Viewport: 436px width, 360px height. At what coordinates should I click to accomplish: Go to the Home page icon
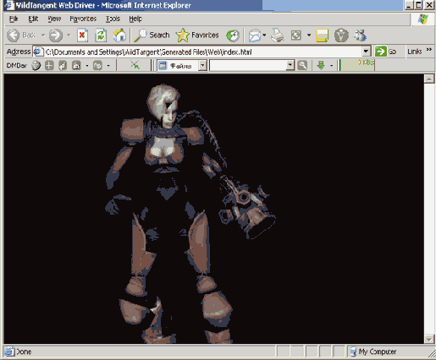point(119,35)
